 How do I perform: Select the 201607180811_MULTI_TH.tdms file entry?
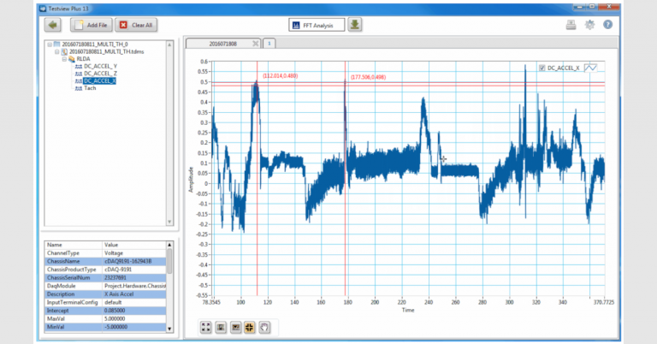tap(106, 51)
